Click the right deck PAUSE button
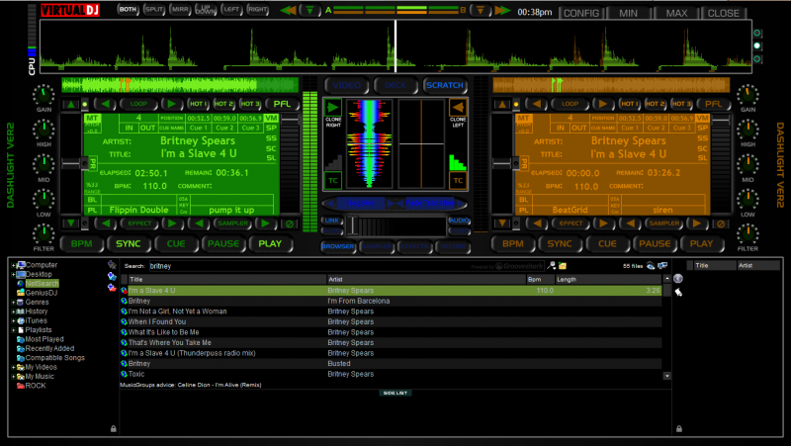 pyautogui.click(x=655, y=243)
